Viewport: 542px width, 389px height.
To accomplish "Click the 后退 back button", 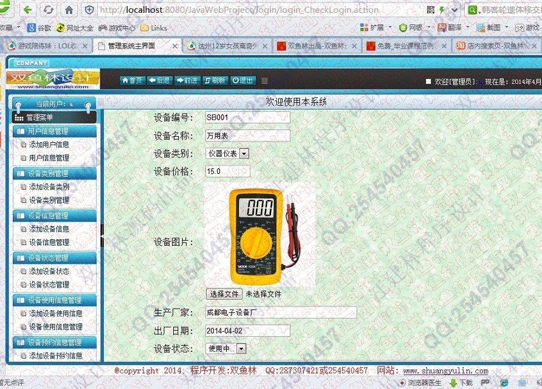I will 160,80.
